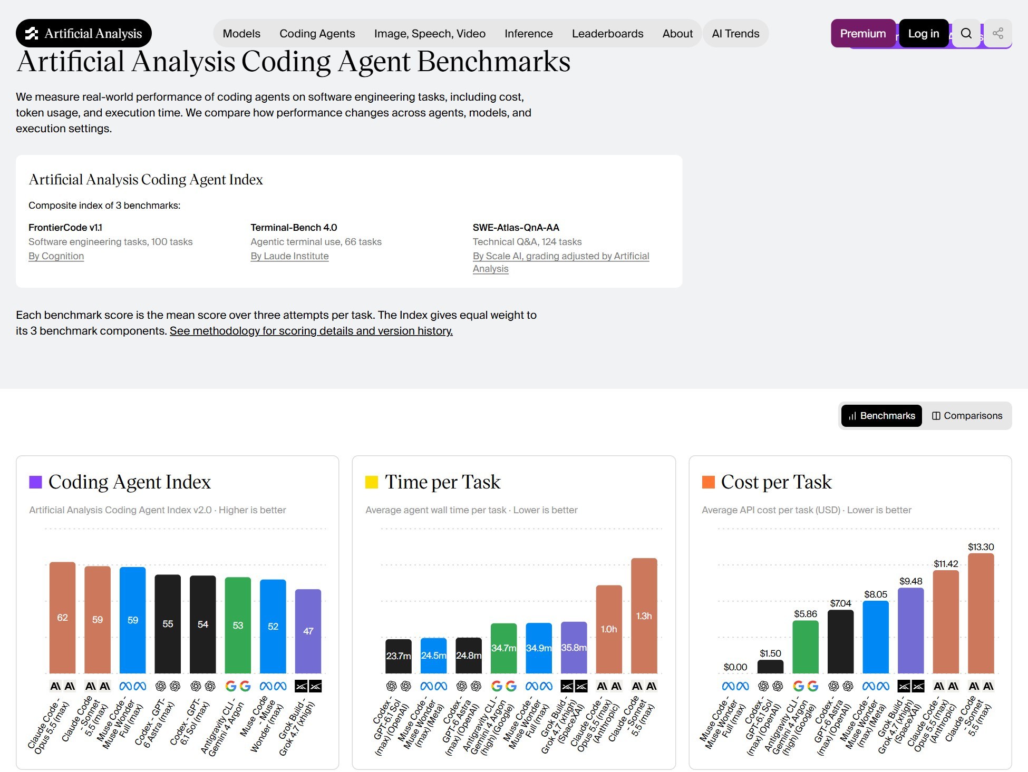Click the Premium button

coord(862,34)
